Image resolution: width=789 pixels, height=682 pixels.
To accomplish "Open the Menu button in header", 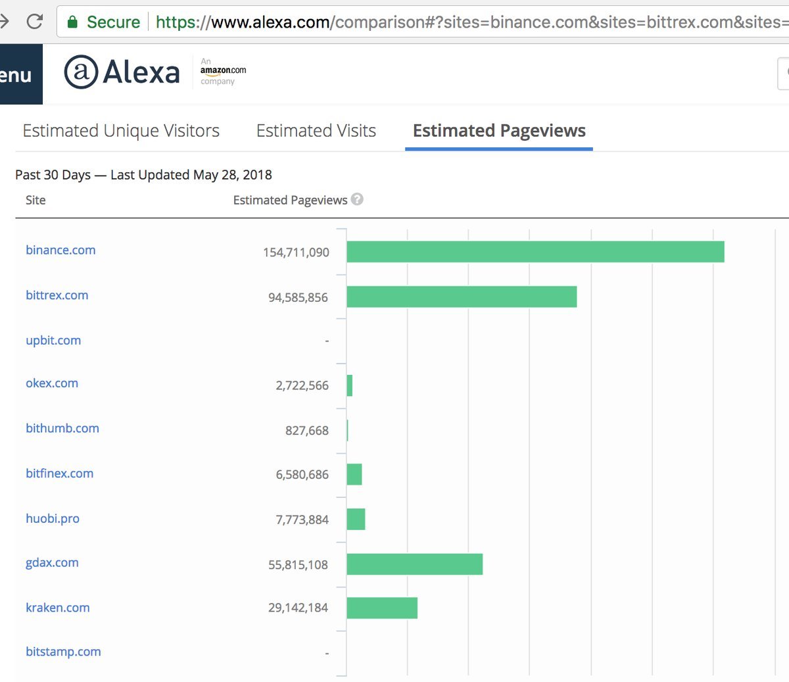I will (x=20, y=74).
